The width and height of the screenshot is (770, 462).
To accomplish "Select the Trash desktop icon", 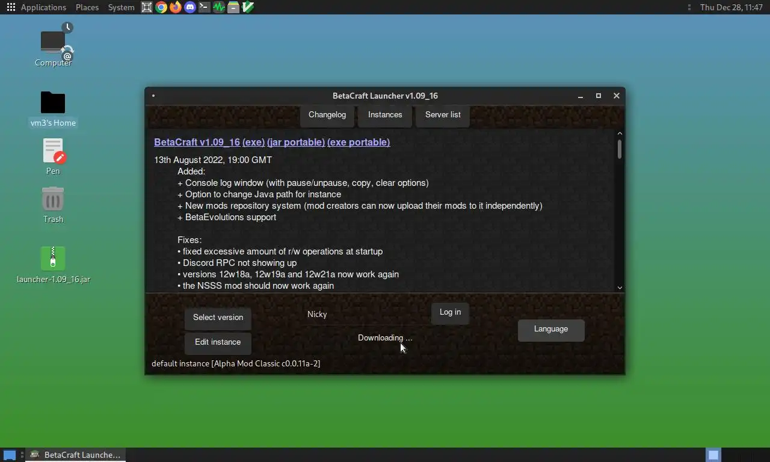I will (53, 205).
